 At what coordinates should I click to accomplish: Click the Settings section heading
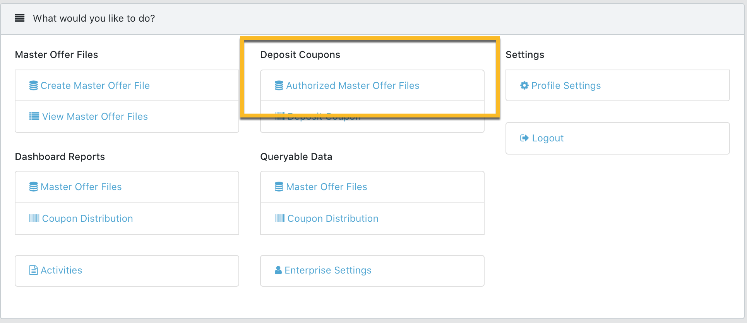pos(525,55)
